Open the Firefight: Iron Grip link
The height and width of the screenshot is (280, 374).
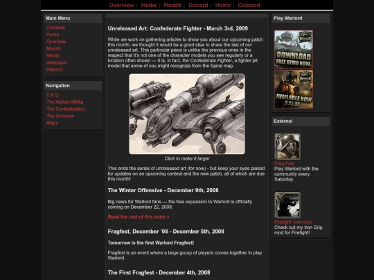(x=293, y=222)
